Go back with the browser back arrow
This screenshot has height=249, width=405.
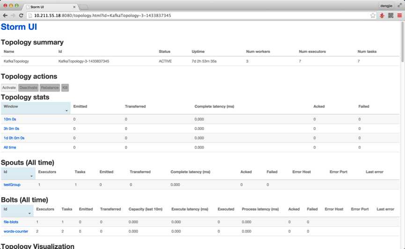5,15
